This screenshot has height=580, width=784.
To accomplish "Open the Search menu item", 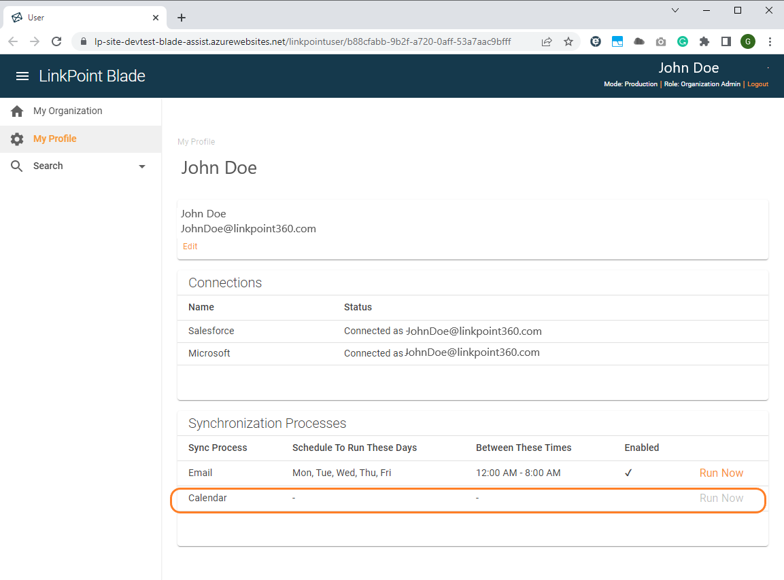I will (x=48, y=166).
